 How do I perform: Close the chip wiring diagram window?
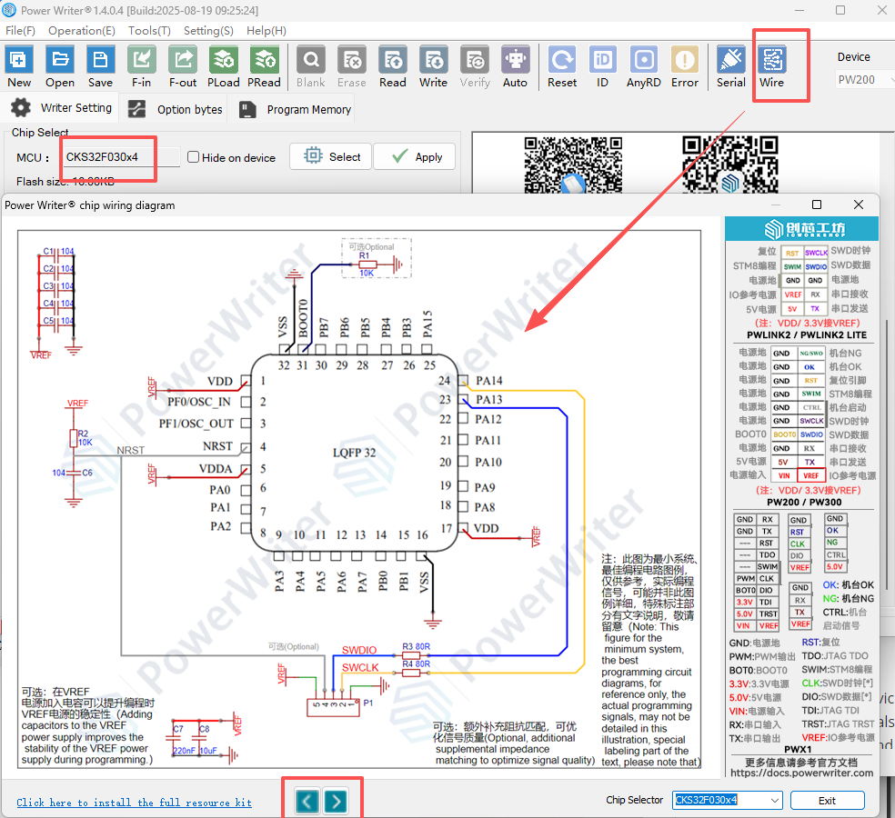pyautogui.click(x=859, y=204)
